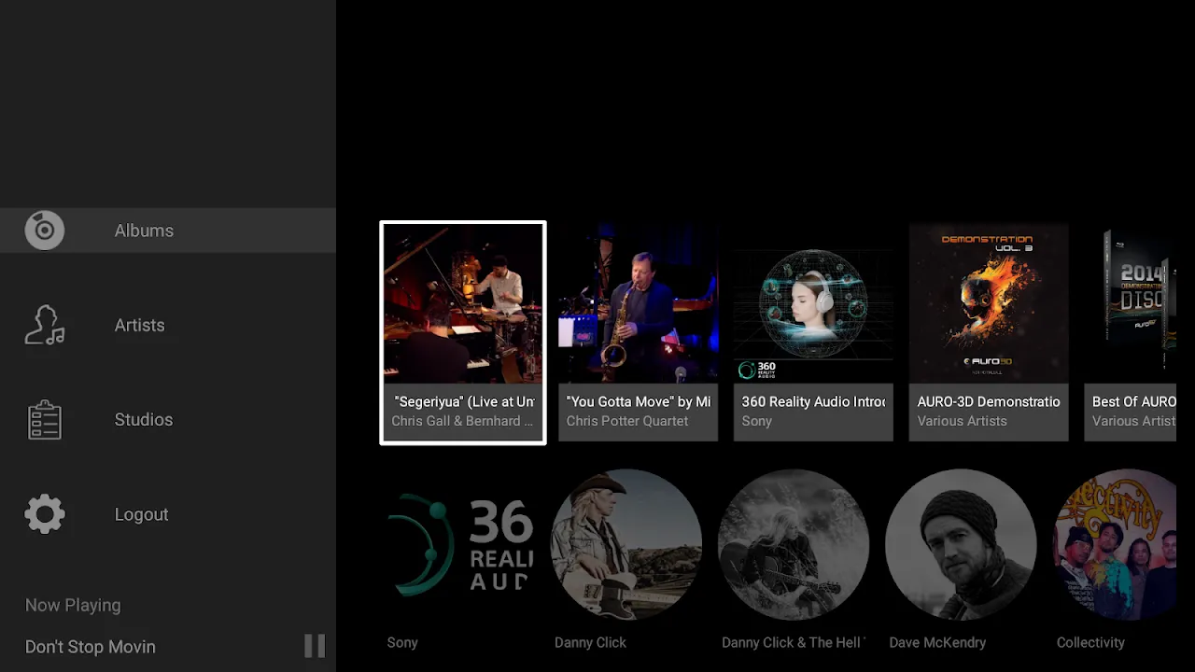Select AURO-3D Demonstration Vol. 3 album
The width and height of the screenshot is (1195, 672).
(x=989, y=304)
